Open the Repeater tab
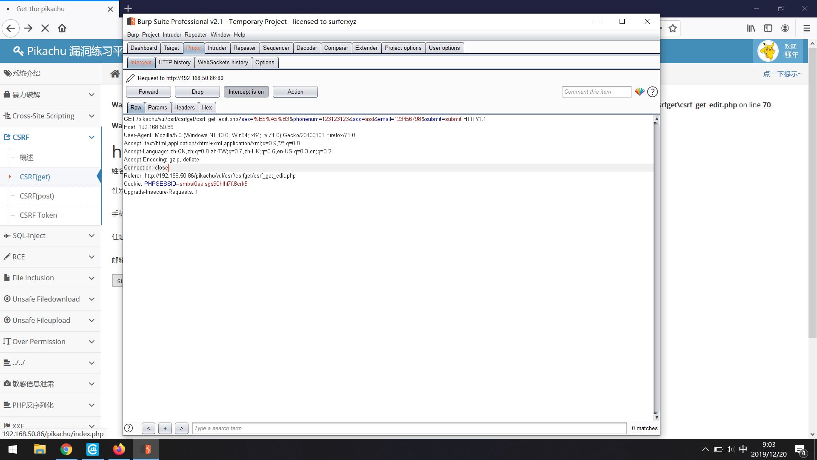 pos(244,48)
